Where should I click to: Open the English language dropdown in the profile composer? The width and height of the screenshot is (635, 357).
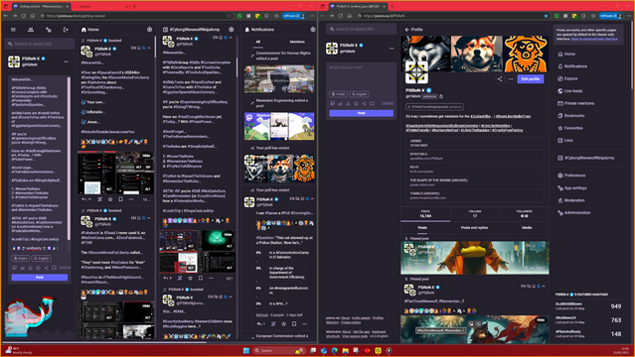point(359,94)
